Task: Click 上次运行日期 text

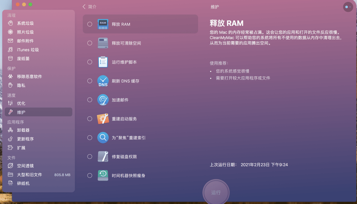Action: [223, 165]
